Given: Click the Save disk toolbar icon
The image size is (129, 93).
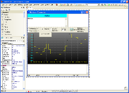Looking at the screenshot, I should (x=68, y=5).
